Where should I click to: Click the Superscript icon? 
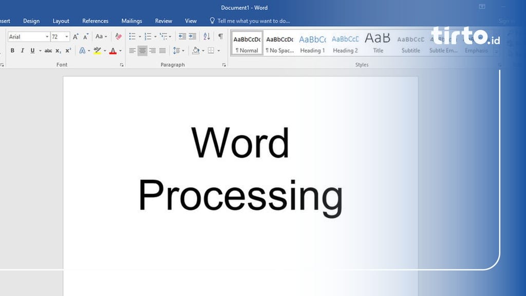(68, 51)
